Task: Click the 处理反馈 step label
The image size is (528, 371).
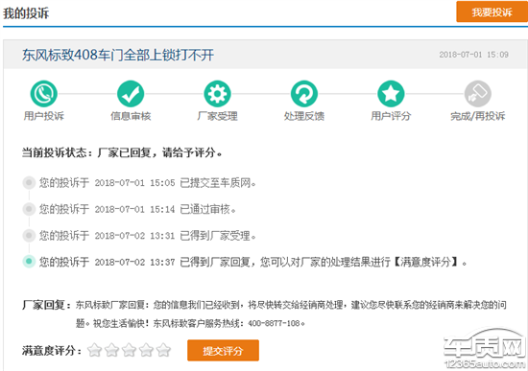Action: [304, 116]
